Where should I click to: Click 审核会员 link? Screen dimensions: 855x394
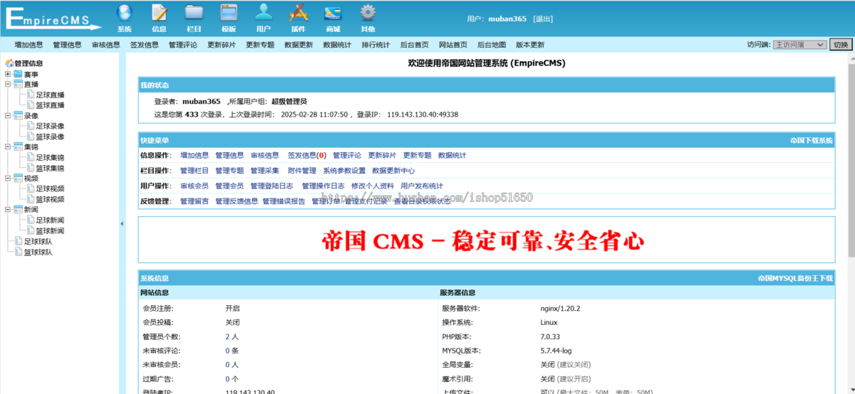click(x=195, y=186)
